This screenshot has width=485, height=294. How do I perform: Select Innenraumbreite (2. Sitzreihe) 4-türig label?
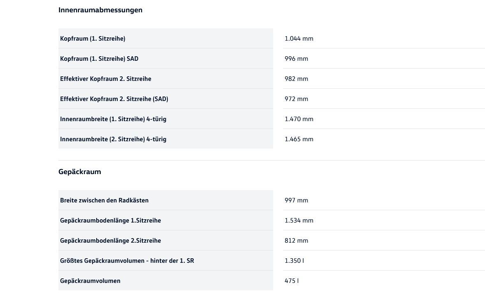(x=113, y=139)
